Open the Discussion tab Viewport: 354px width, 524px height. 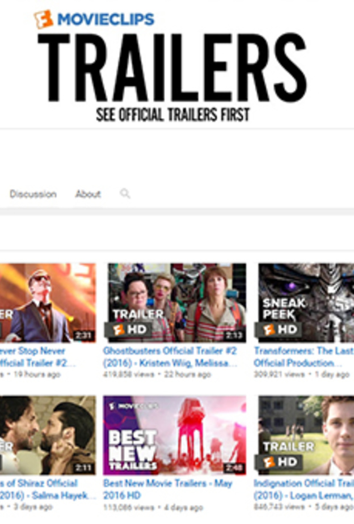(x=33, y=194)
